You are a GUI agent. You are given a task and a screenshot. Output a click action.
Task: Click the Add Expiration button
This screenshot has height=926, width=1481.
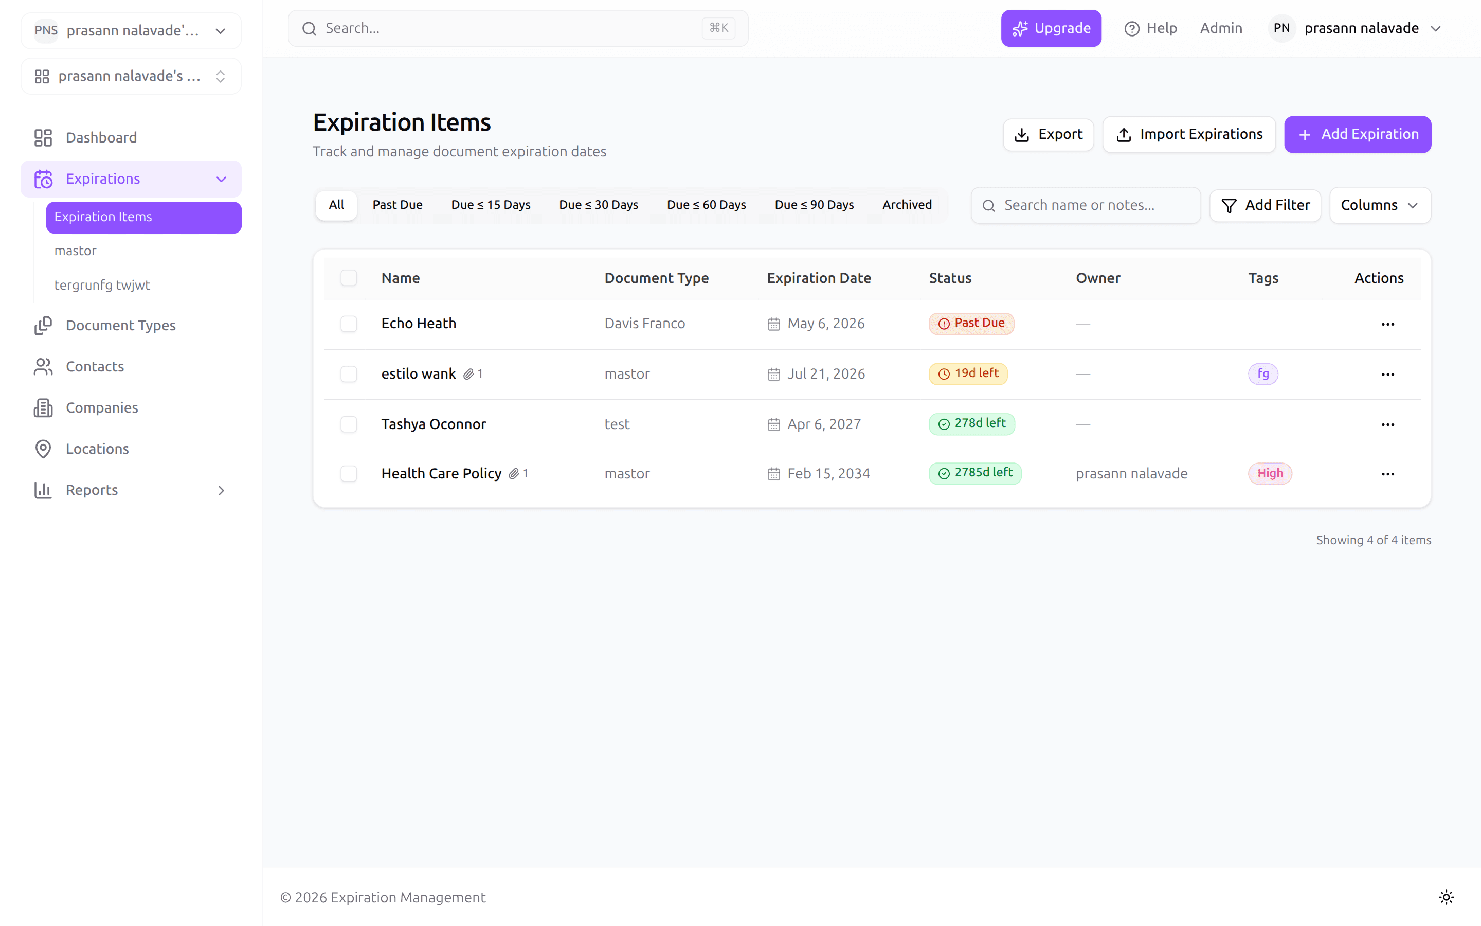[1357, 135]
